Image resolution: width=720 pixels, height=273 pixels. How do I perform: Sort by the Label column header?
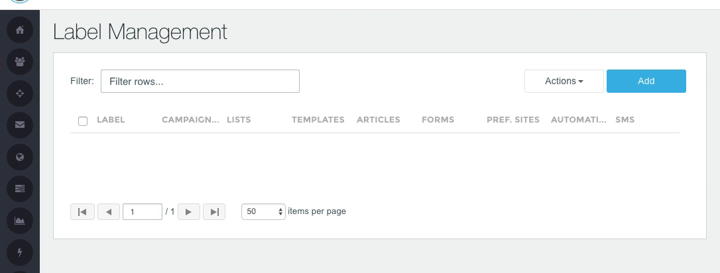(111, 120)
